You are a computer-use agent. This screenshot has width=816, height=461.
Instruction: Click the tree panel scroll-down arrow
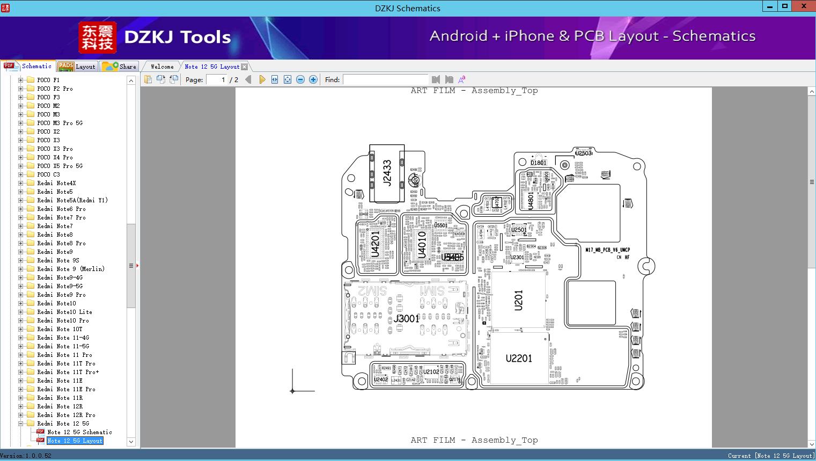131,442
